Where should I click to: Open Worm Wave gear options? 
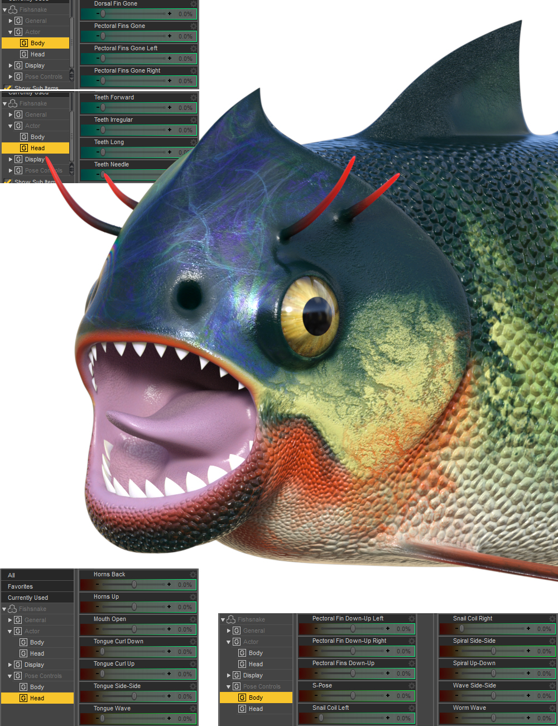click(552, 708)
